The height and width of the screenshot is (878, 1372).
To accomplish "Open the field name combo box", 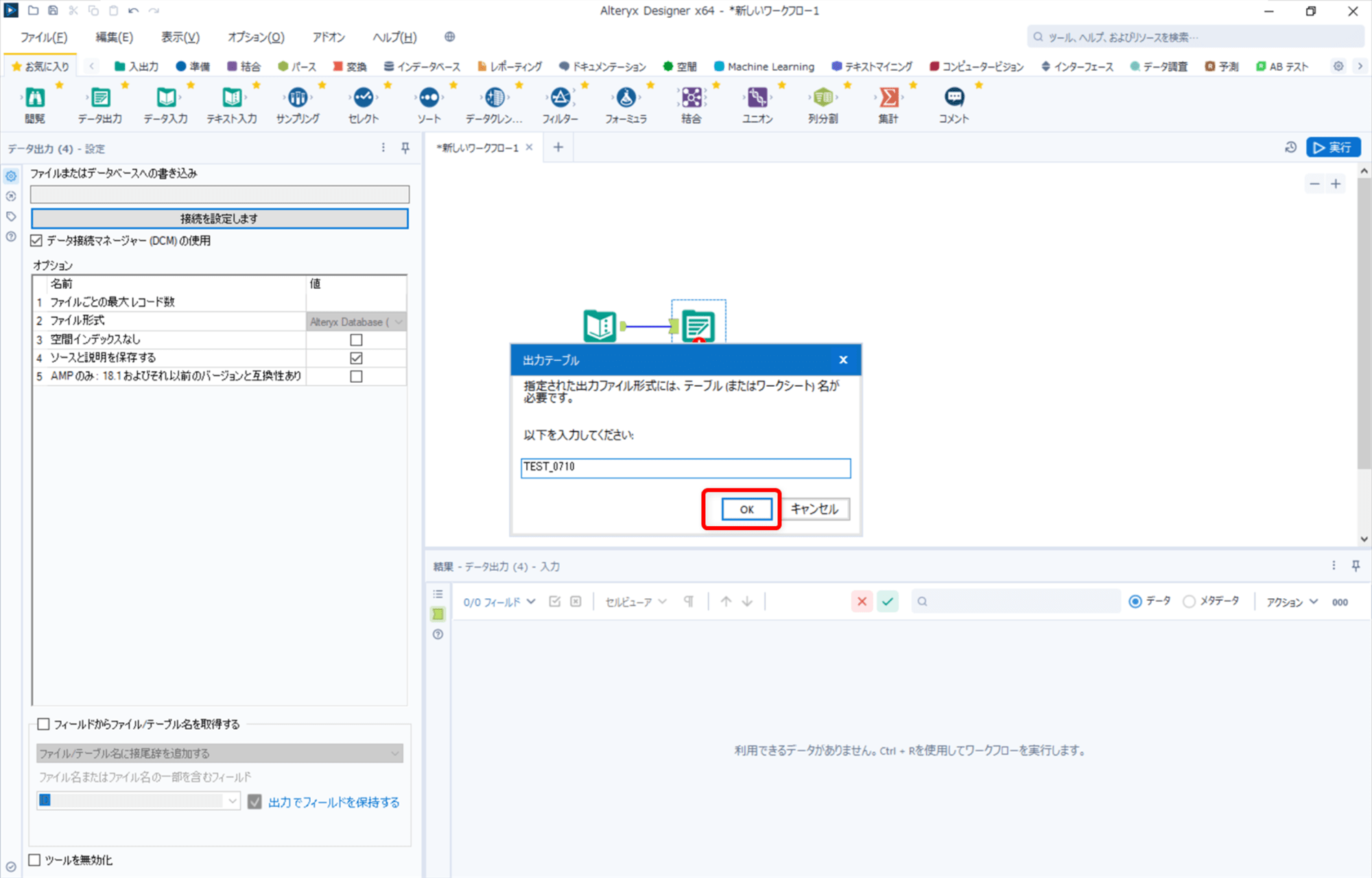I will point(138,800).
